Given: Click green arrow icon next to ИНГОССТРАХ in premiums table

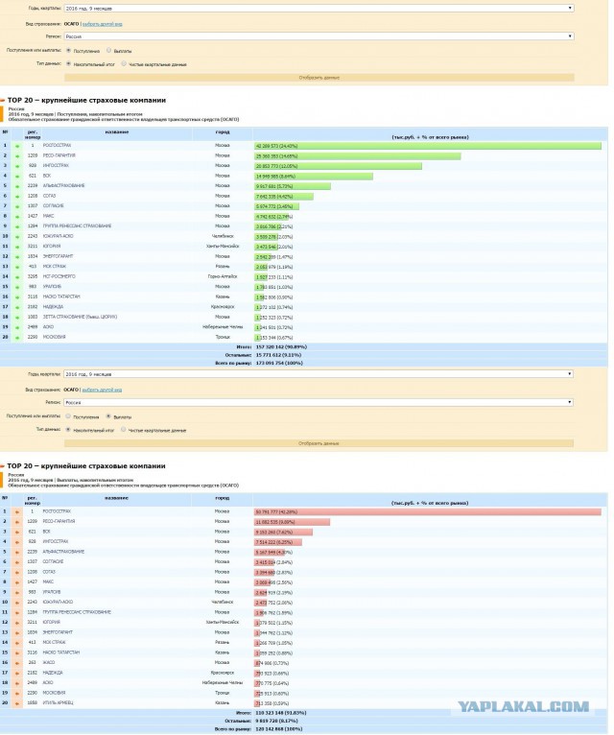Looking at the screenshot, I should coord(17,166).
